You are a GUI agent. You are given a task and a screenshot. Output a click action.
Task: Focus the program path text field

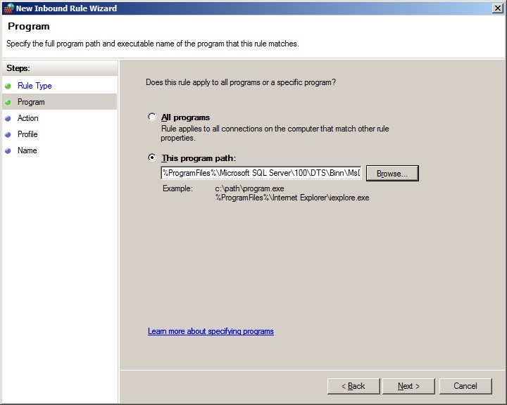261,173
